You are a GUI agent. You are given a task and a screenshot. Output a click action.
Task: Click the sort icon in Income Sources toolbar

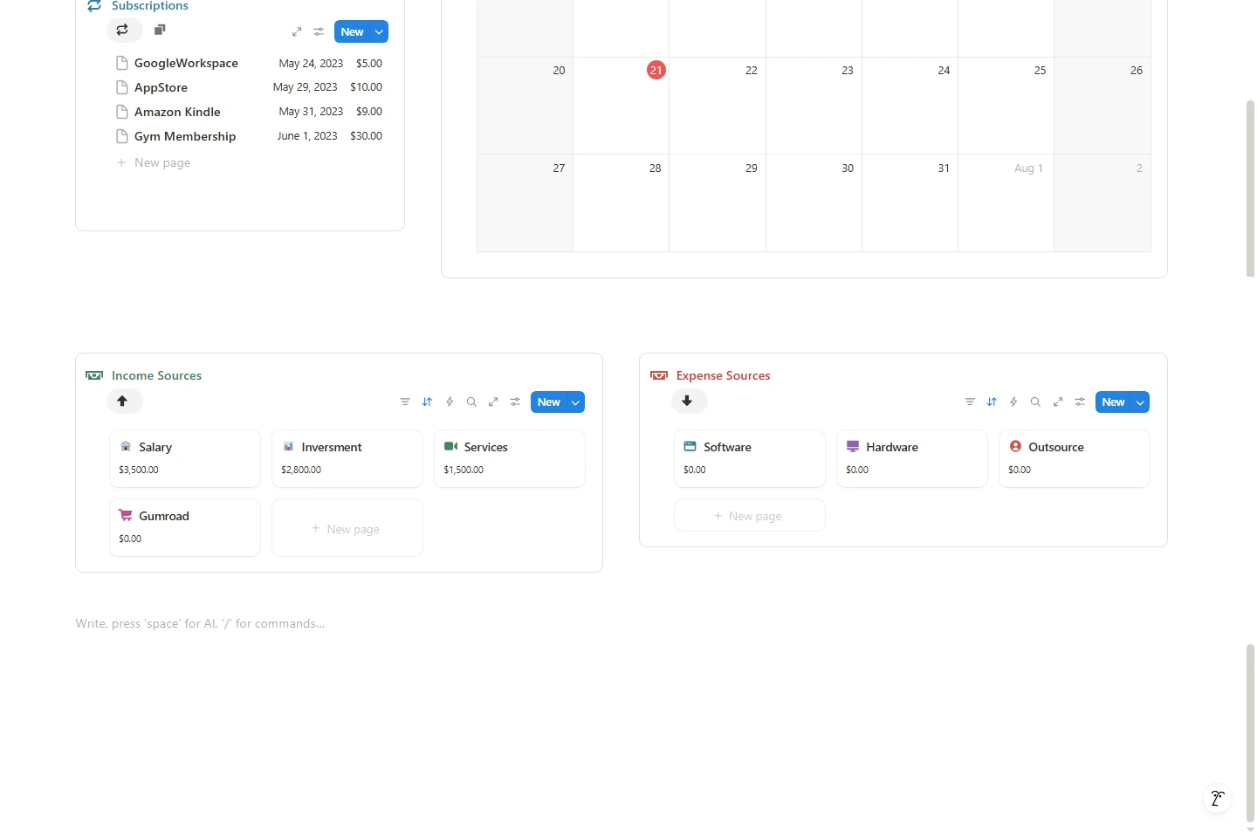tap(427, 402)
